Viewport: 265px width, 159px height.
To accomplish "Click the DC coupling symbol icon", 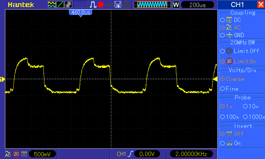I will click(x=229, y=20).
